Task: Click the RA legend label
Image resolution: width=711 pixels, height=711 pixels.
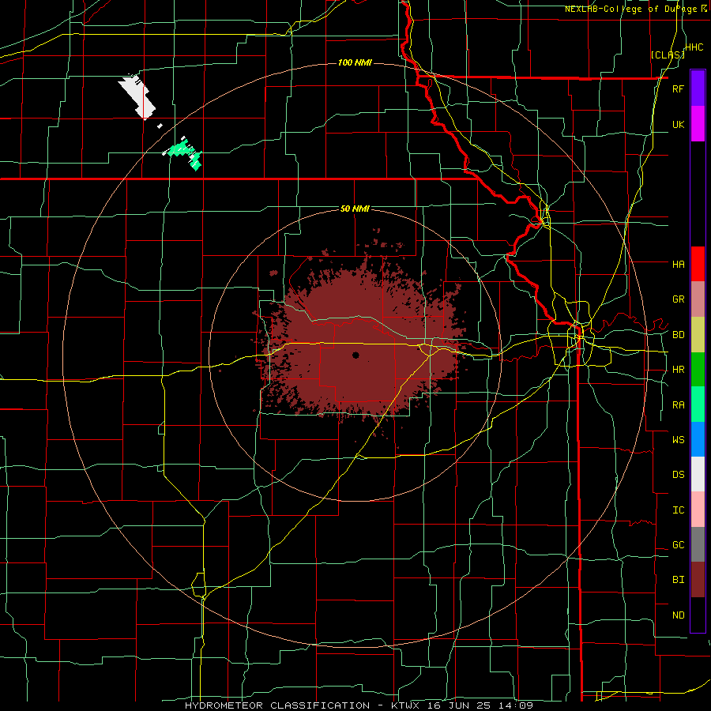Action: pos(678,405)
